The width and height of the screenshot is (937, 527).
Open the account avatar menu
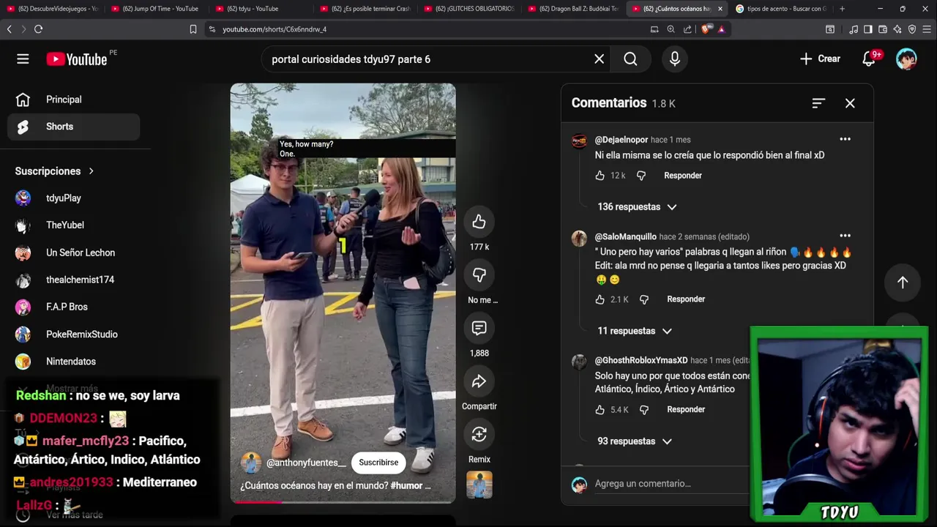pos(906,59)
